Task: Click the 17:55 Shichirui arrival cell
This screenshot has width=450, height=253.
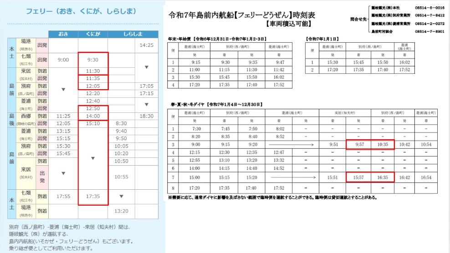Action: click(x=63, y=196)
